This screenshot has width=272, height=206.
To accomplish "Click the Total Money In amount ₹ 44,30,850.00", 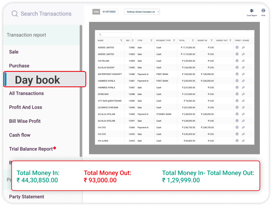I will (37, 180).
